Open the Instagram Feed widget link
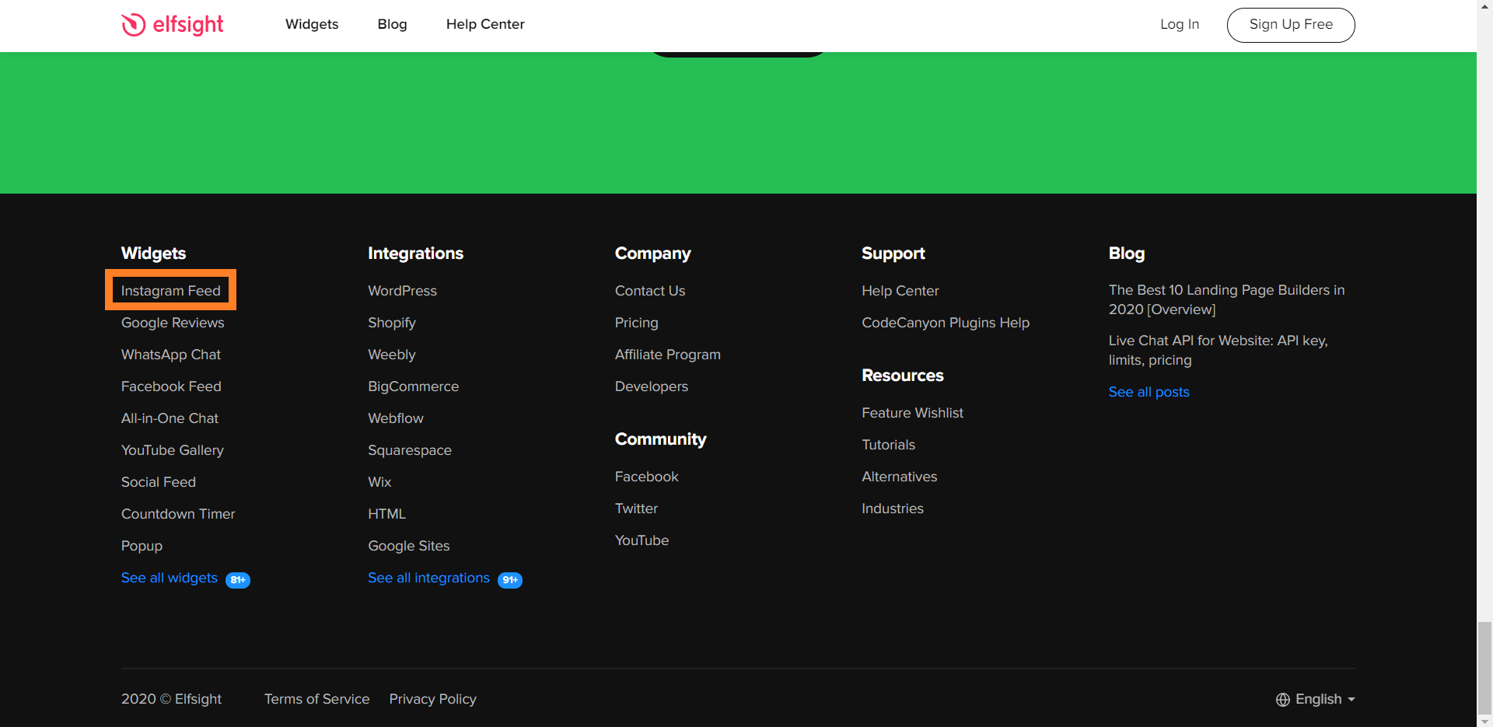The image size is (1493, 727). (170, 291)
